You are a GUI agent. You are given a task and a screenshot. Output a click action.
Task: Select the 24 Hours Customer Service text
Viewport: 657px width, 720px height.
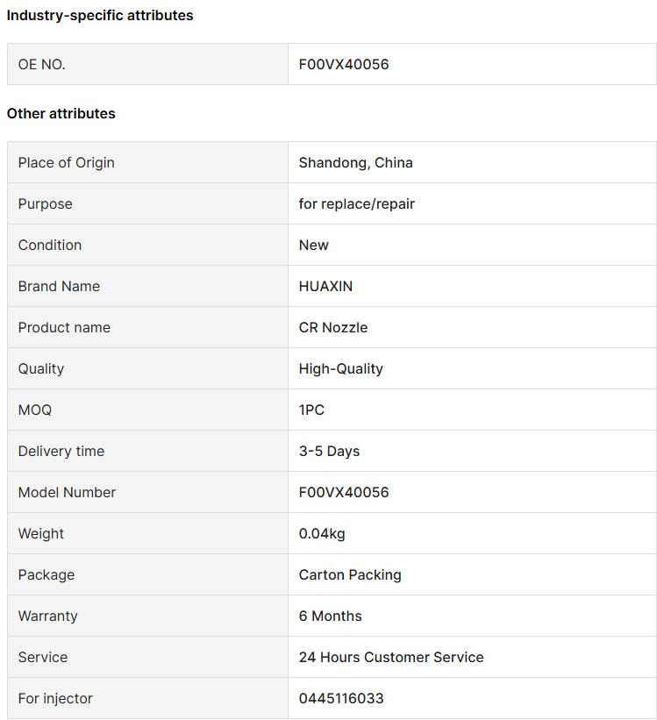pos(391,657)
